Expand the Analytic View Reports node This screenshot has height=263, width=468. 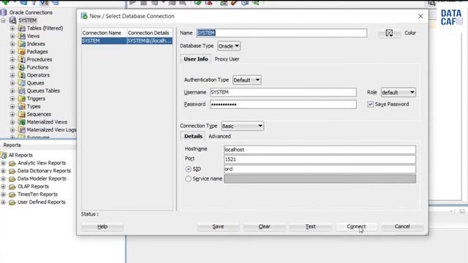click(x=3, y=163)
